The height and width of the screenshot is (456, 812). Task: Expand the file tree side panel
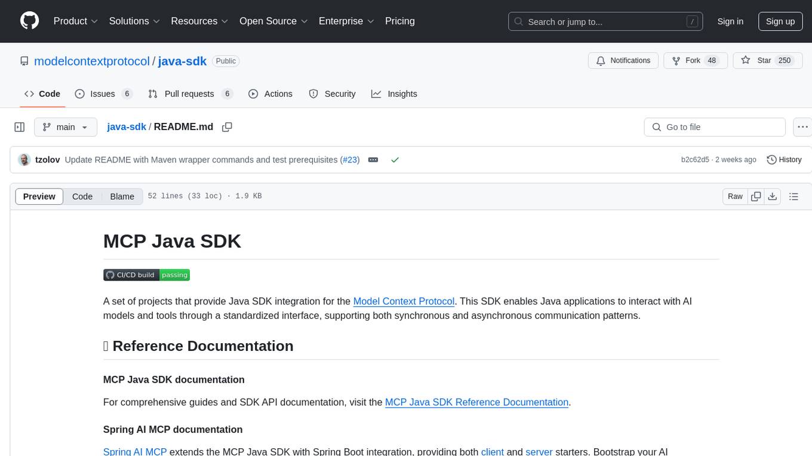(20, 127)
